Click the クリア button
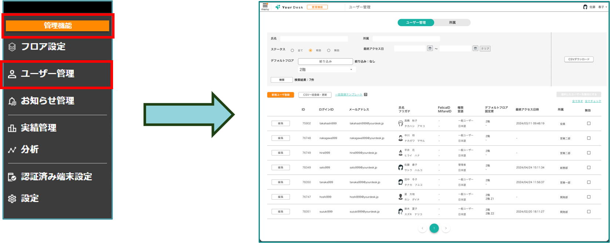Viewport: 610px width, 243px height. [485, 48]
